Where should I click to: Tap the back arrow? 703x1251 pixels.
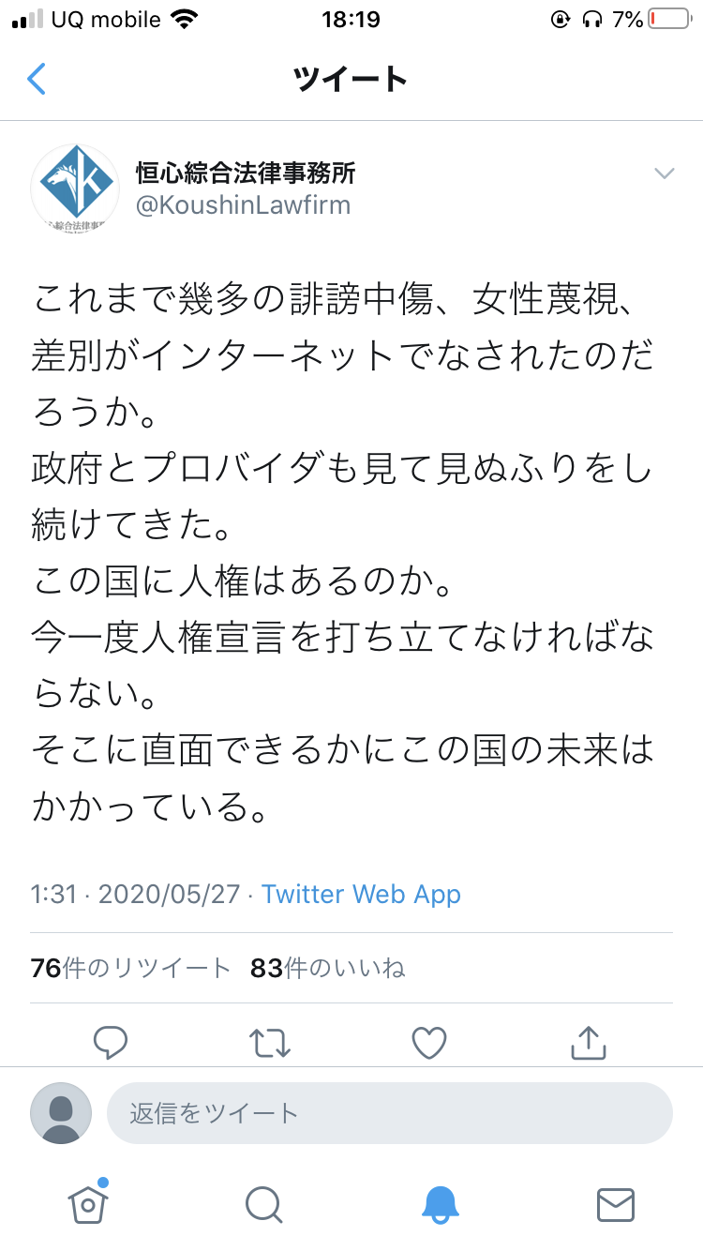tap(37, 79)
